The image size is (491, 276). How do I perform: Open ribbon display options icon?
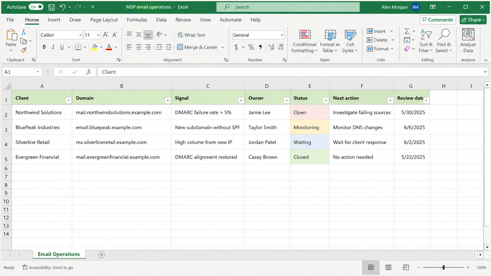[433, 7]
